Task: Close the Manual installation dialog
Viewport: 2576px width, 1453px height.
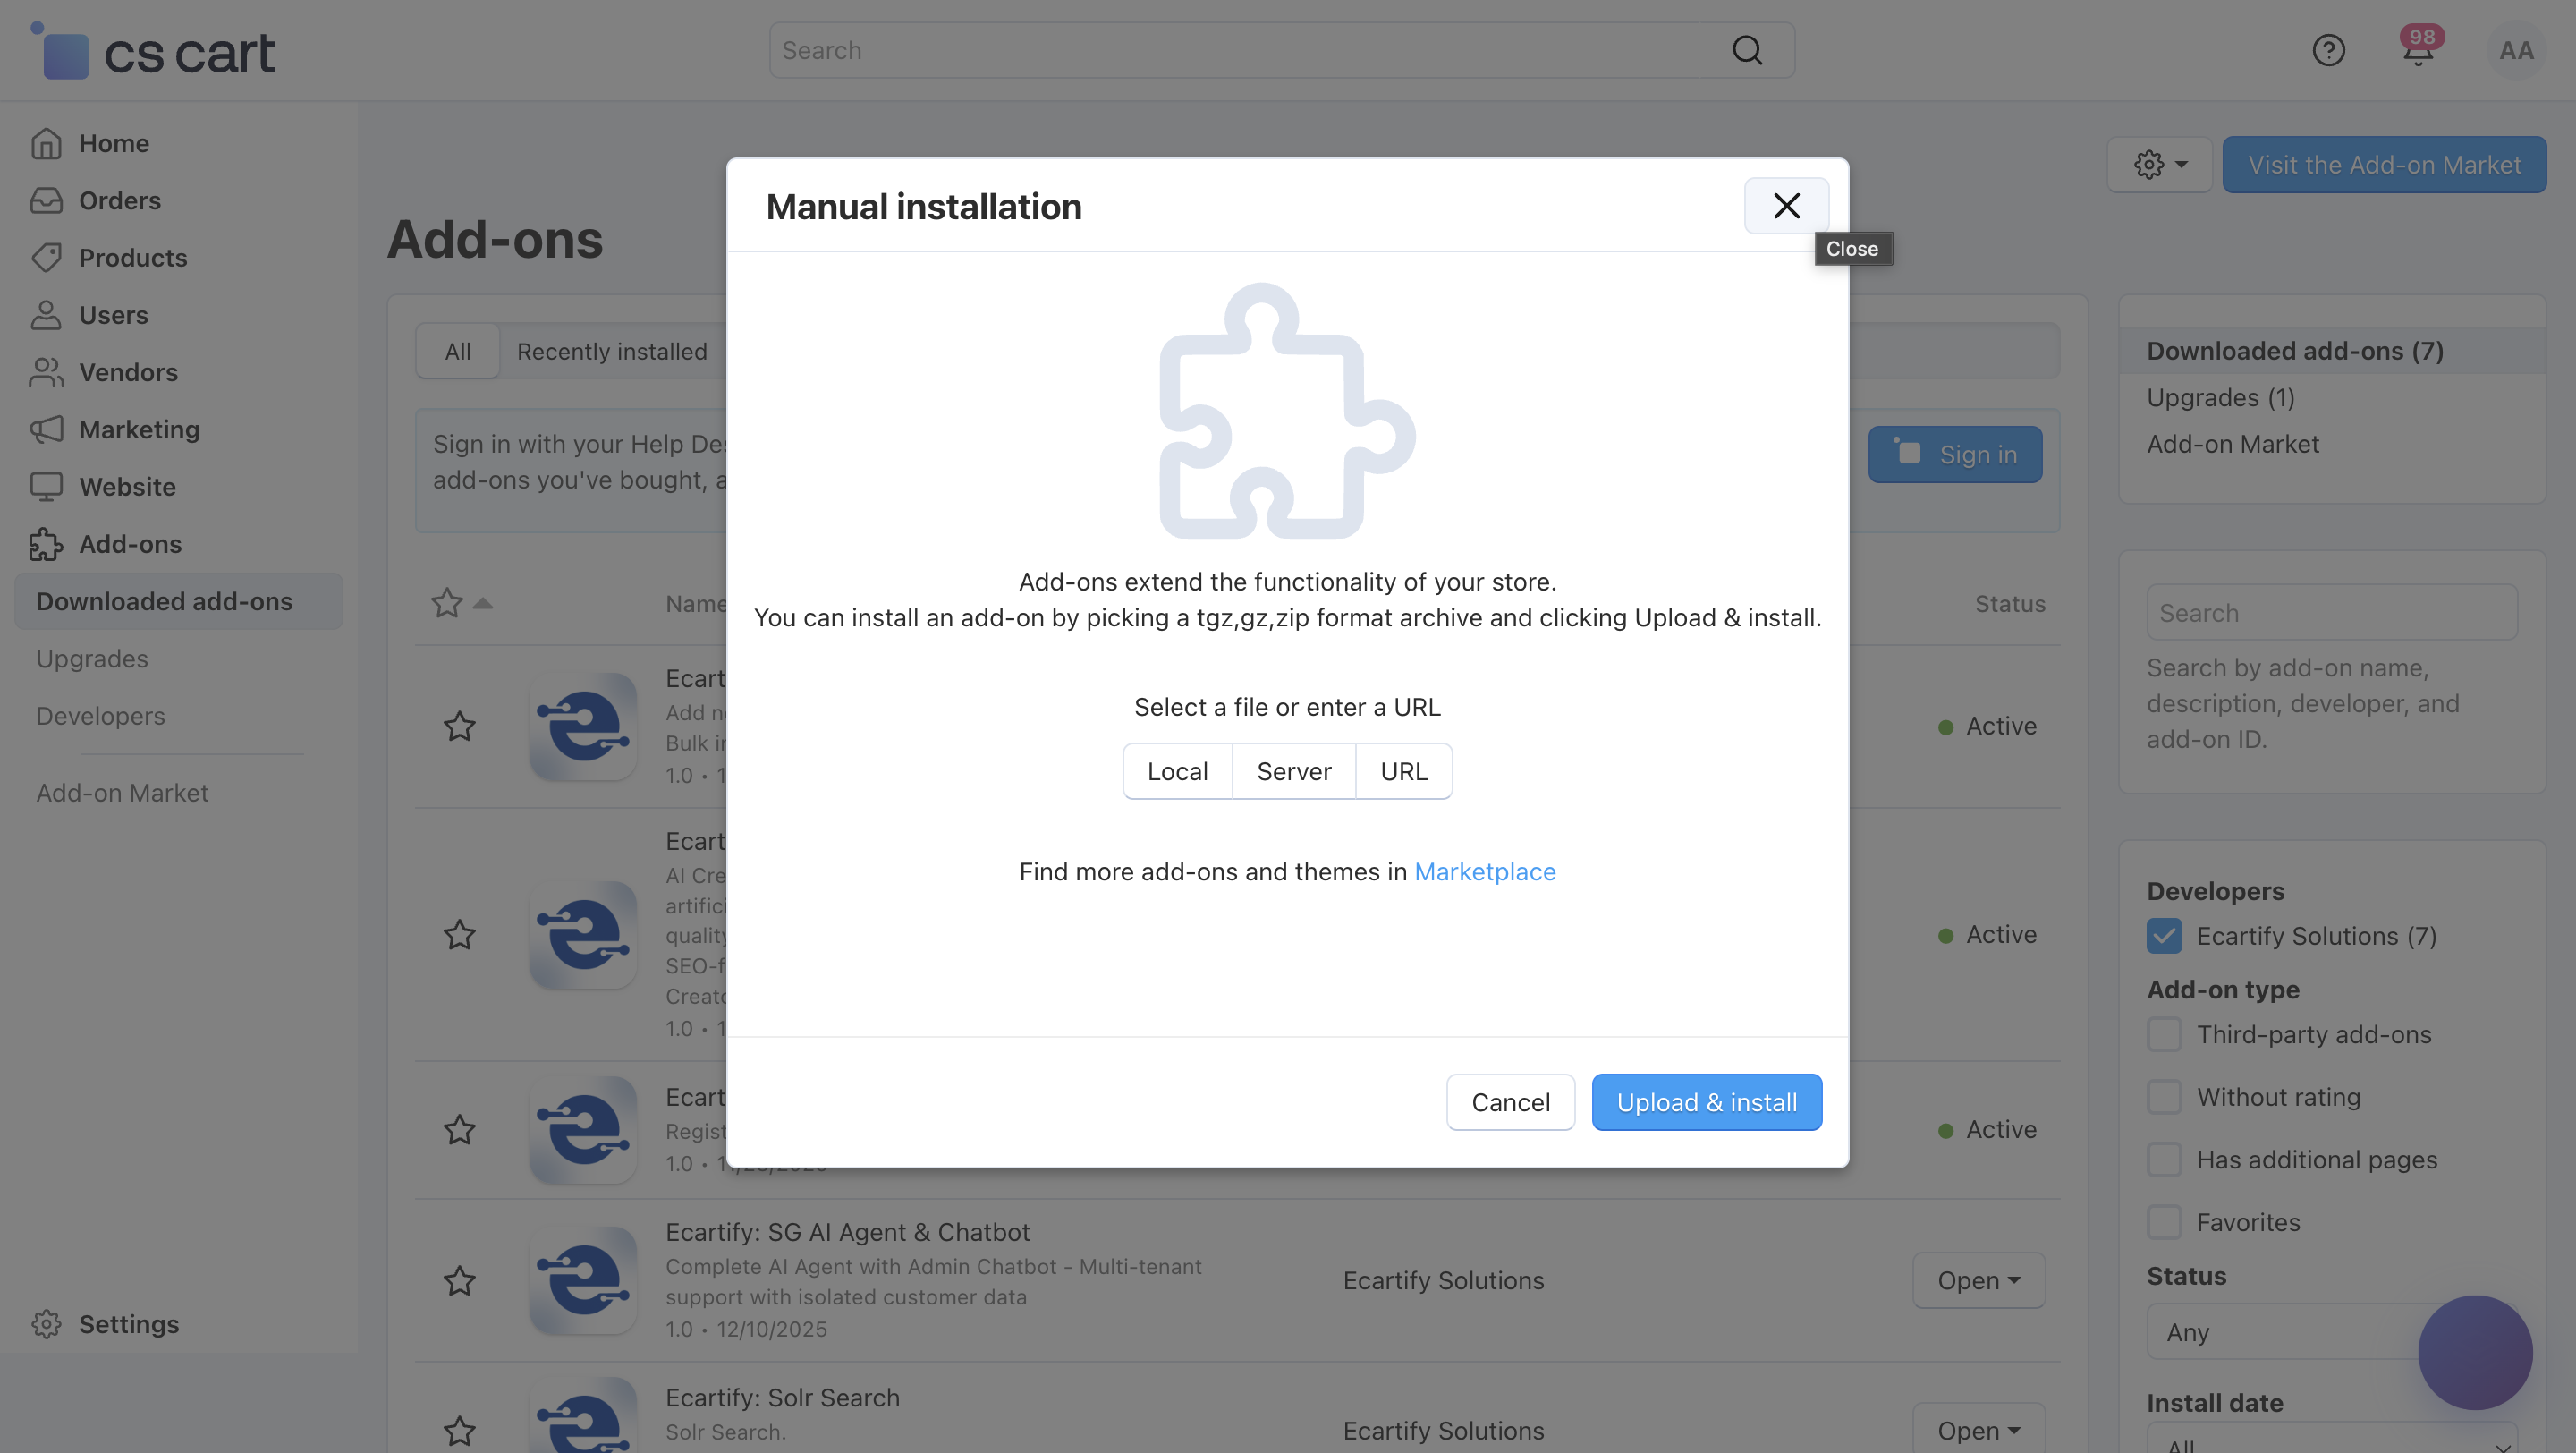Action: (1786, 206)
